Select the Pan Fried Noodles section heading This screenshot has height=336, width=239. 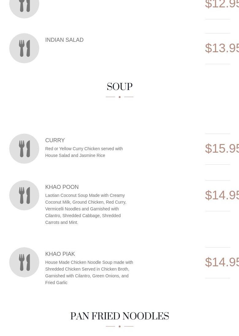119,316
